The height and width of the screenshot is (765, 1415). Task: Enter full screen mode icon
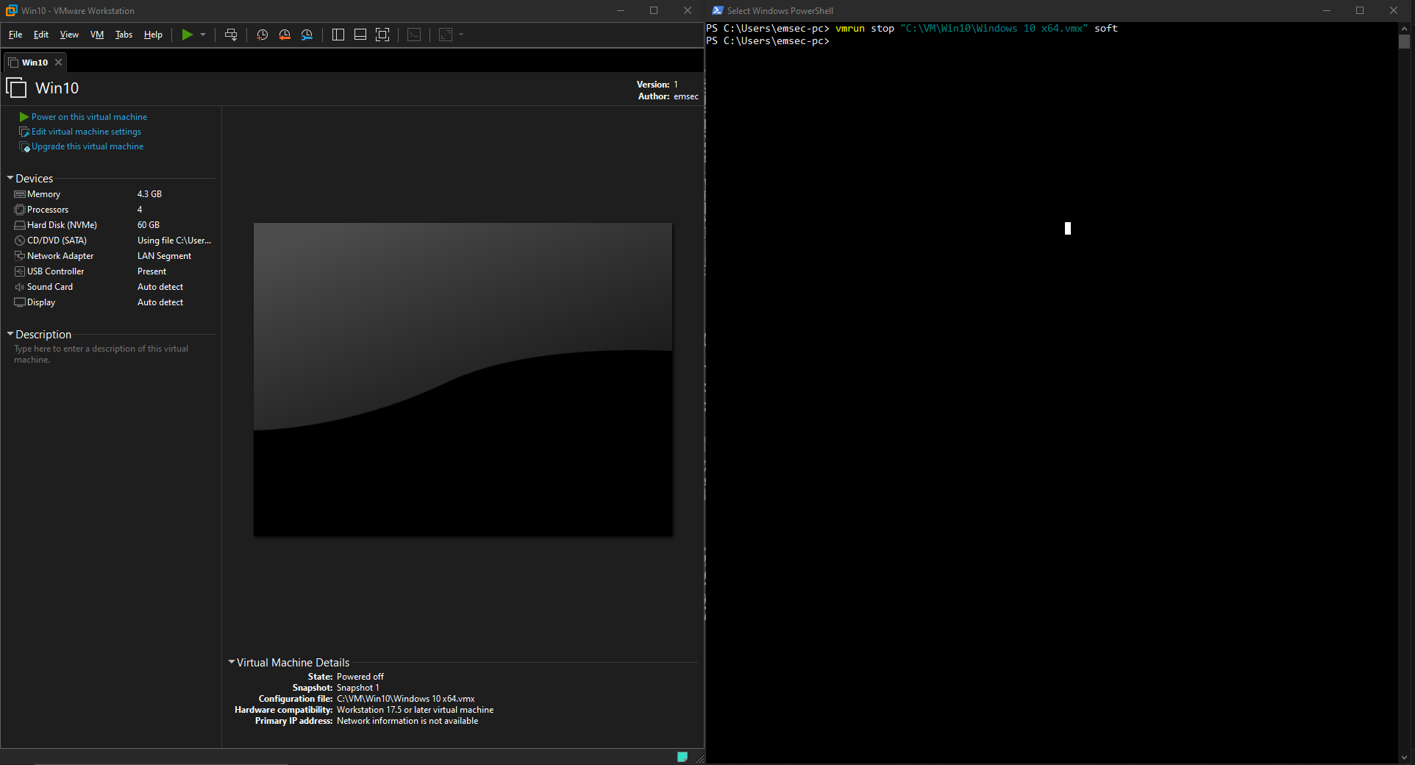point(382,35)
